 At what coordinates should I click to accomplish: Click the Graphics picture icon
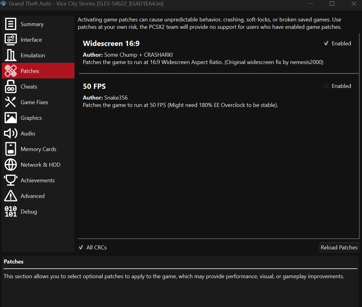pyautogui.click(x=11, y=118)
